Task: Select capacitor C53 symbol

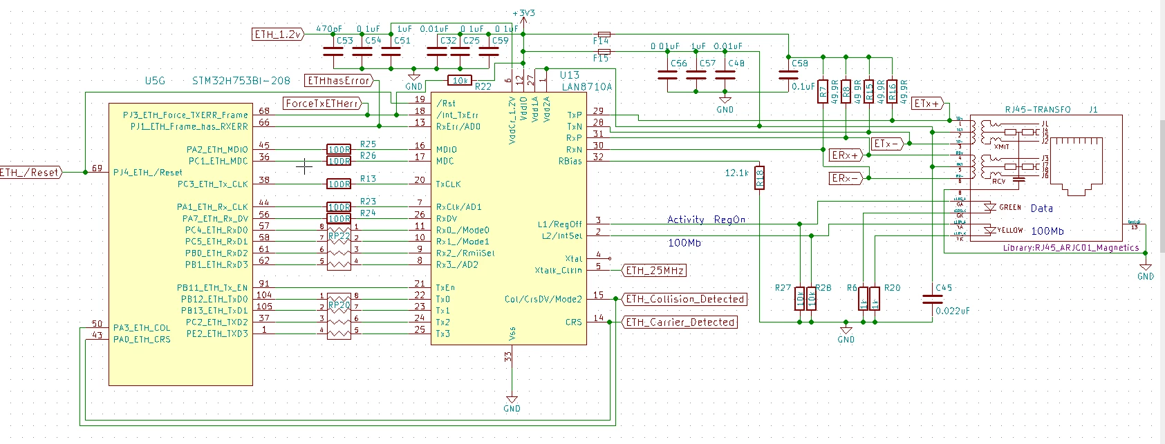Action: point(333,51)
